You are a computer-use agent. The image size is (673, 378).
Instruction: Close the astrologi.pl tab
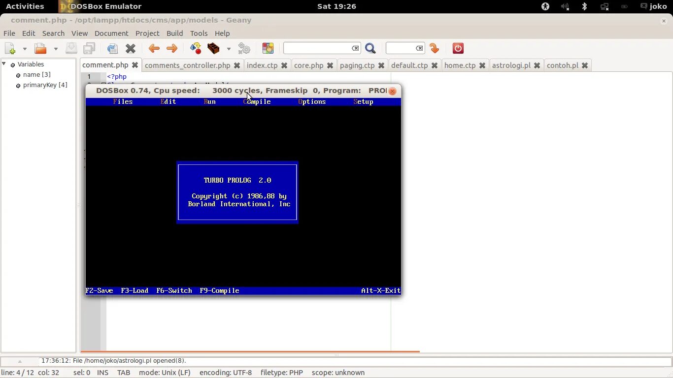[537, 65]
